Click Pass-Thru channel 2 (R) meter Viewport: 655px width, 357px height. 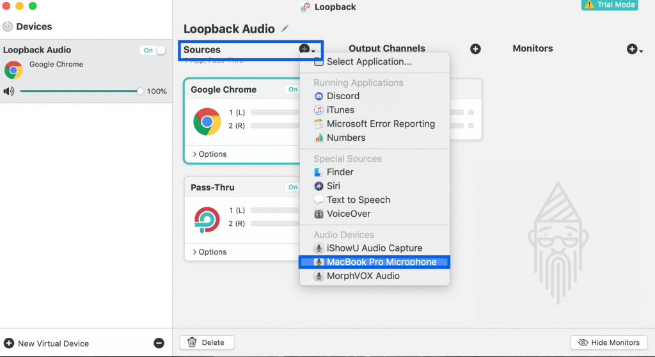click(x=275, y=224)
